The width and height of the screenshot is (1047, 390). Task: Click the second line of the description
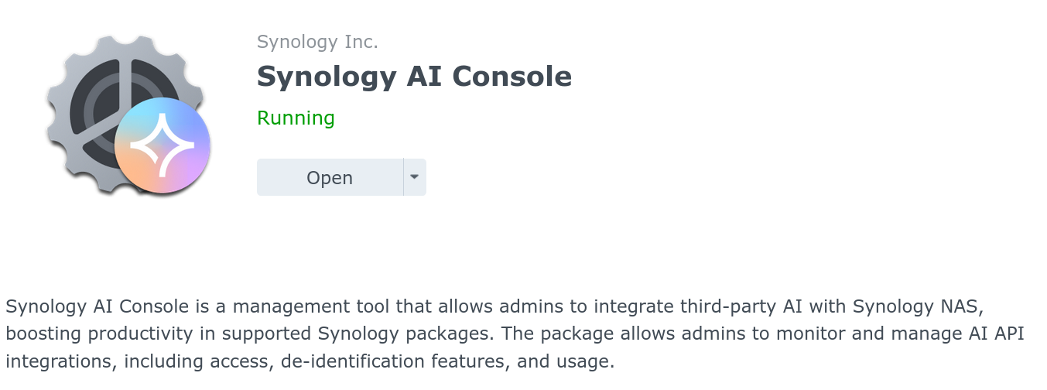515,334
